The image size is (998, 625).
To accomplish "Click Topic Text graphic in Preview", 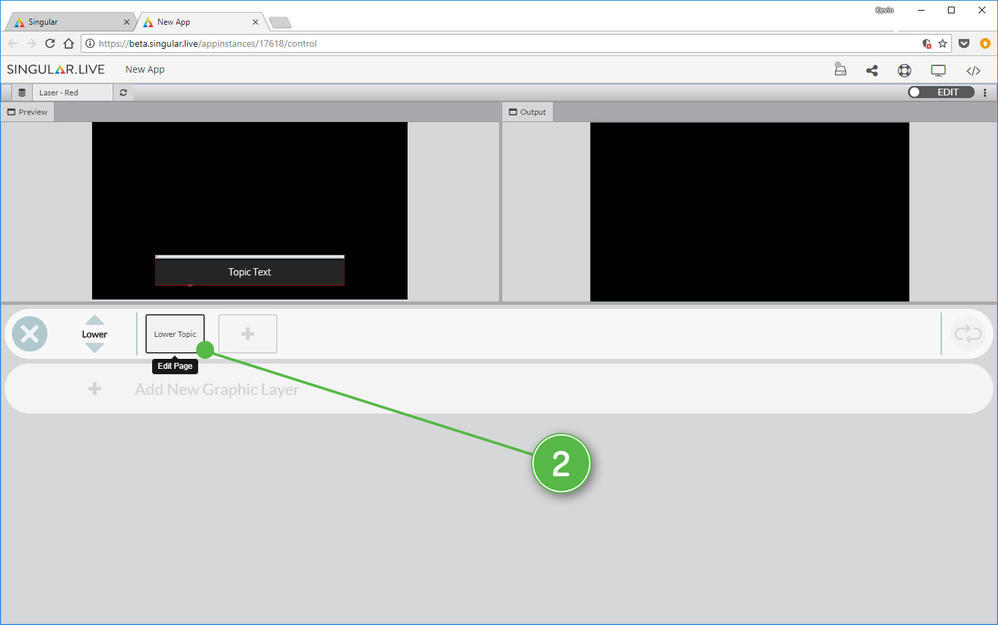I will (249, 271).
